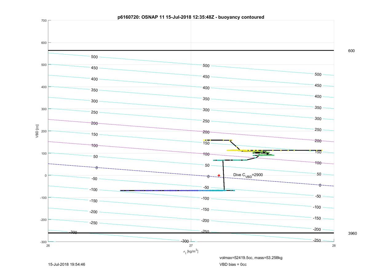369x272 pixels.
Task: Select the σt [kg/m³] x-axis label
Action: 191,251
